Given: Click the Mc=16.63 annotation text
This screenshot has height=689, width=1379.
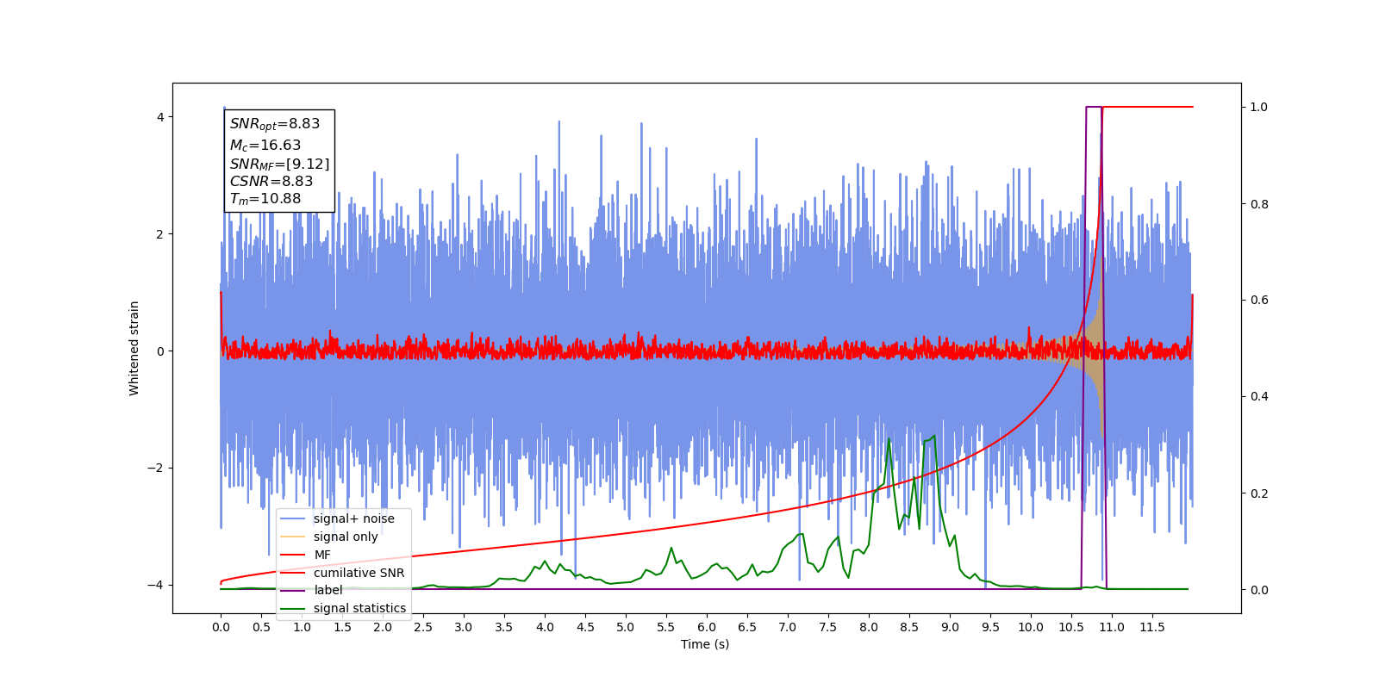Looking at the screenshot, I should pyautogui.click(x=265, y=146).
